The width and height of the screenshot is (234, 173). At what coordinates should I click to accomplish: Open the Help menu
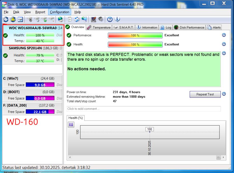coord(78,12)
